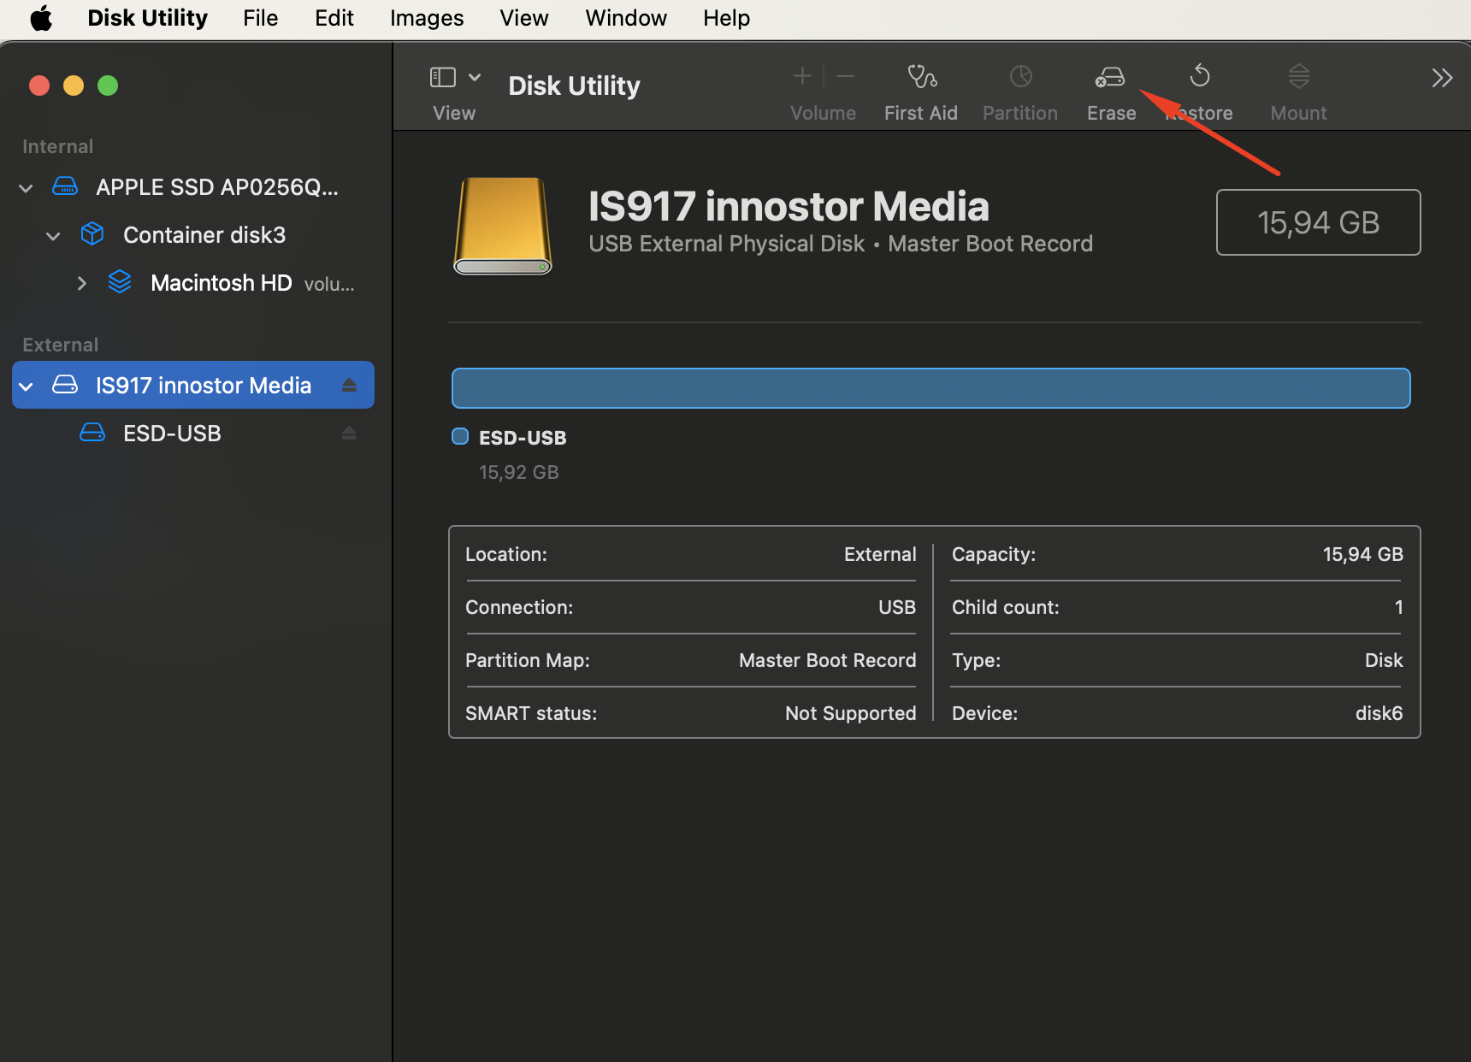Select Macintosh HD in sidebar
This screenshot has width=1471, height=1062.
193,283
